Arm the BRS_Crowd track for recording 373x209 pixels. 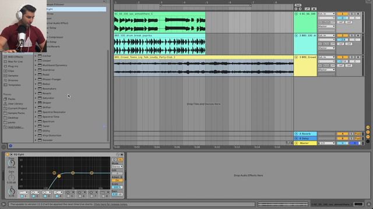(358, 57)
